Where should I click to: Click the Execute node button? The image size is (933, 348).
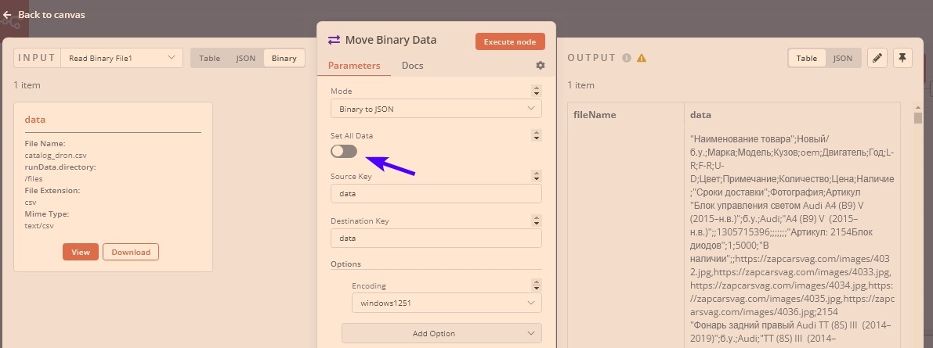[510, 41]
